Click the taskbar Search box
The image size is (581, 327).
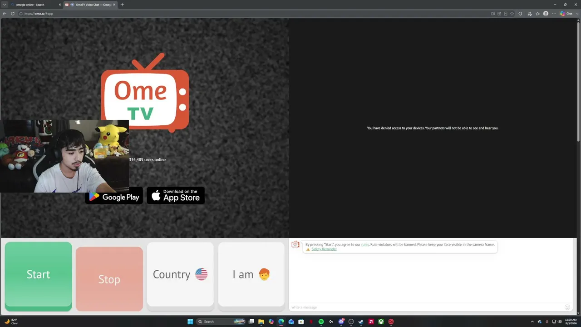[221, 322]
